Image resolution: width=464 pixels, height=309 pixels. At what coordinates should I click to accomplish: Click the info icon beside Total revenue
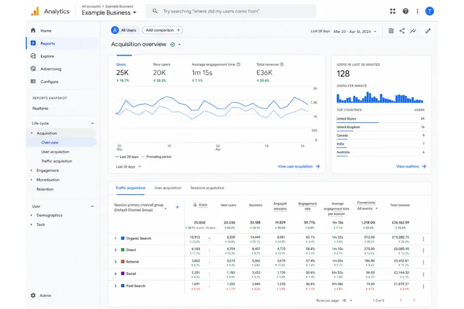pos(281,64)
